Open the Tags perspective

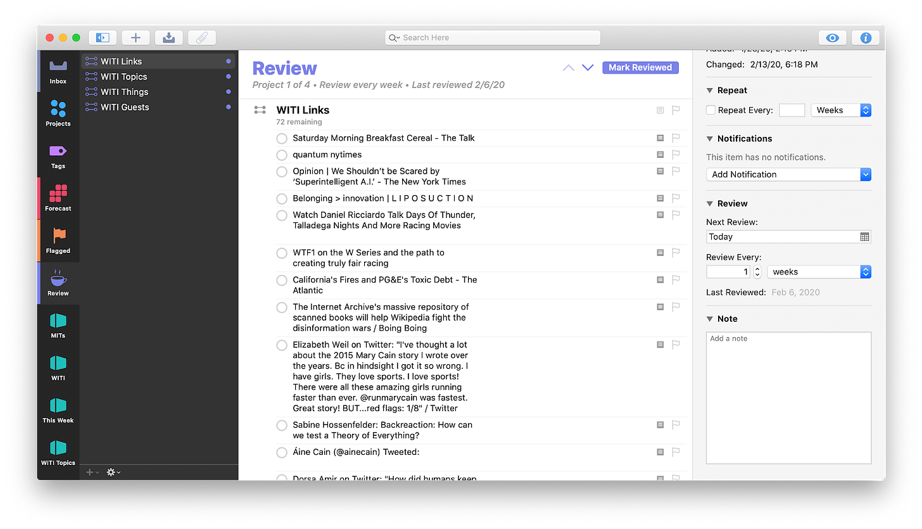(x=58, y=156)
